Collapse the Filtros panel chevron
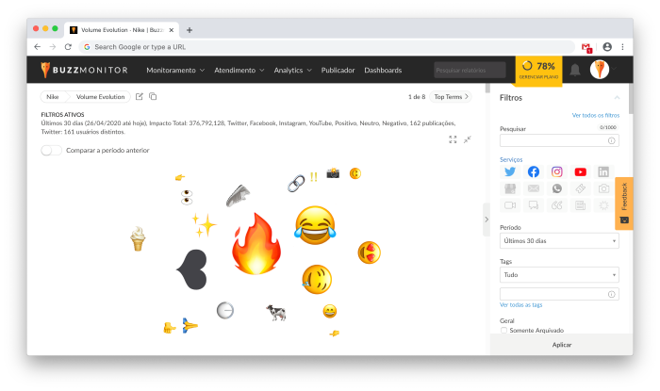Viewport: 660px width, 391px height. [617, 98]
